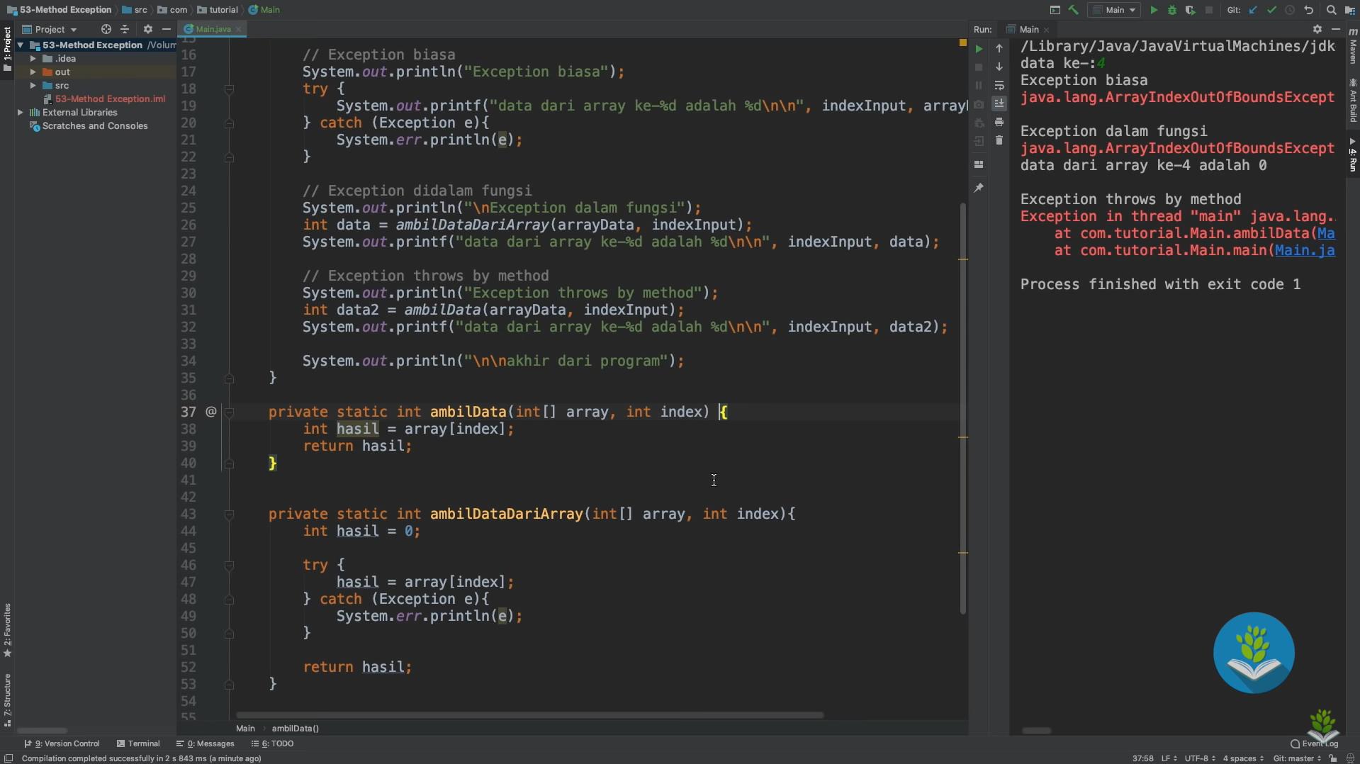Toggle the Favorites side tool window
The width and height of the screenshot is (1360, 764).
(x=7, y=630)
